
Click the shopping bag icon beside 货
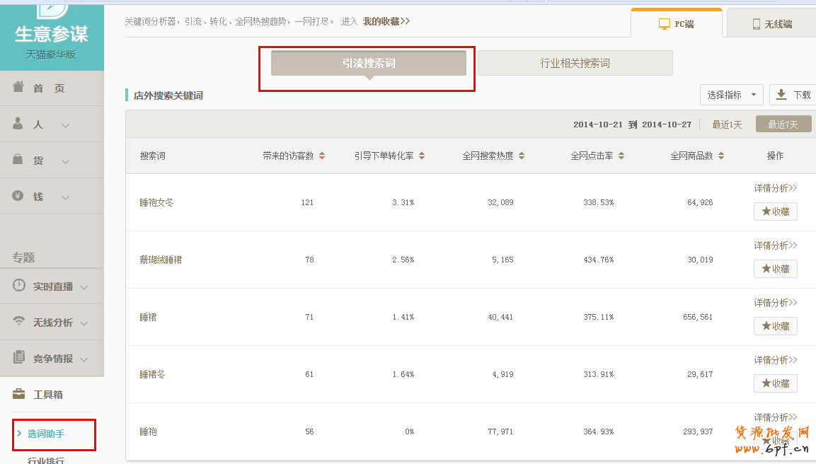point(18,160)
